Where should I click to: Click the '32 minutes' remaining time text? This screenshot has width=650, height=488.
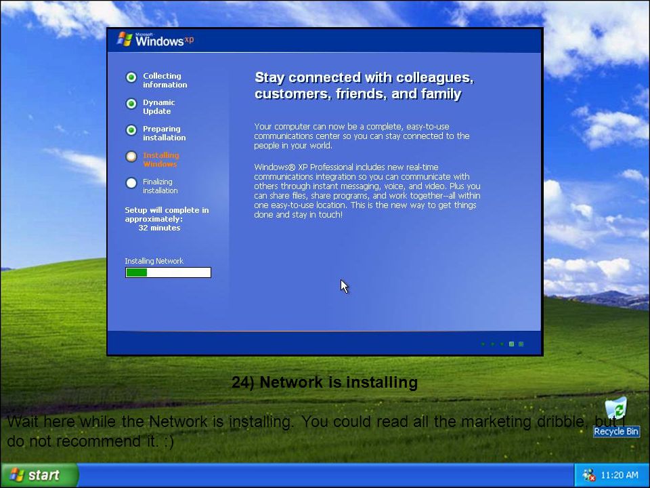(159, 228)
